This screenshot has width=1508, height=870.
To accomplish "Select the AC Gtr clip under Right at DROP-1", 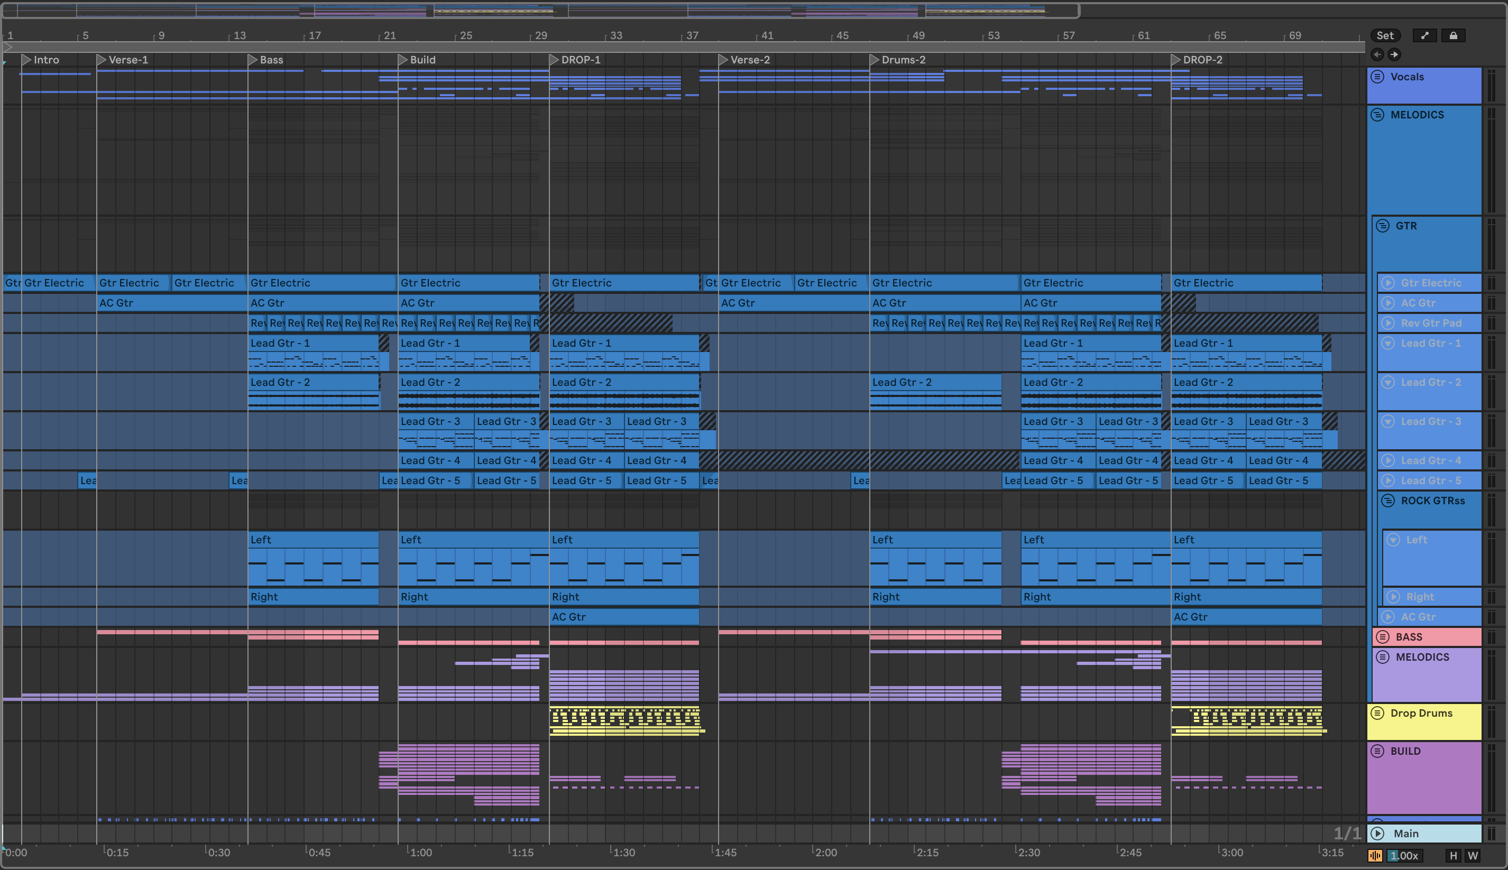I will 624,617.
